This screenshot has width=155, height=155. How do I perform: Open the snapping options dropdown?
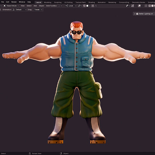tap(88, 6)
